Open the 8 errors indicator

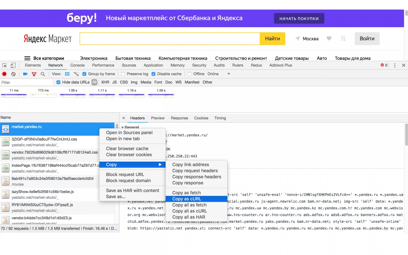(384, 65)
